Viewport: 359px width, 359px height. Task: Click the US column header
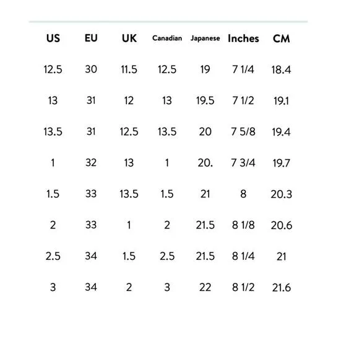pos(53,38)
